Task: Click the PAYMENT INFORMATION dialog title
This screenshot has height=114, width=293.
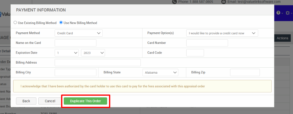Action: tap(41, 10)
